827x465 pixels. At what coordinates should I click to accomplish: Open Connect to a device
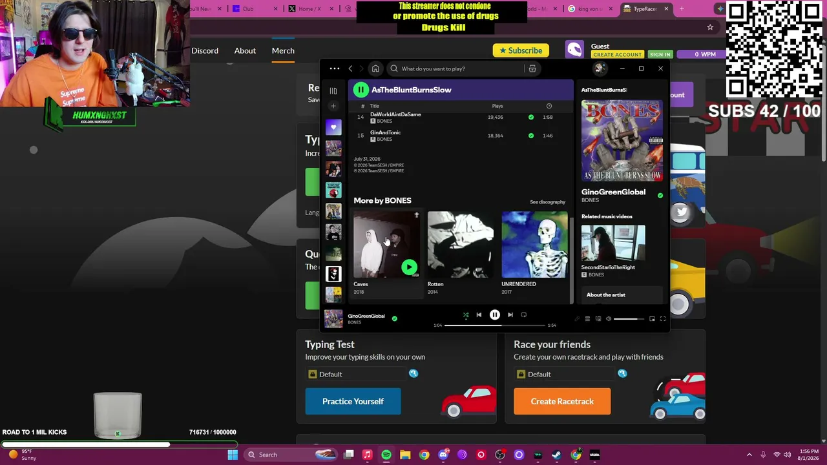(x=598, y=319)
